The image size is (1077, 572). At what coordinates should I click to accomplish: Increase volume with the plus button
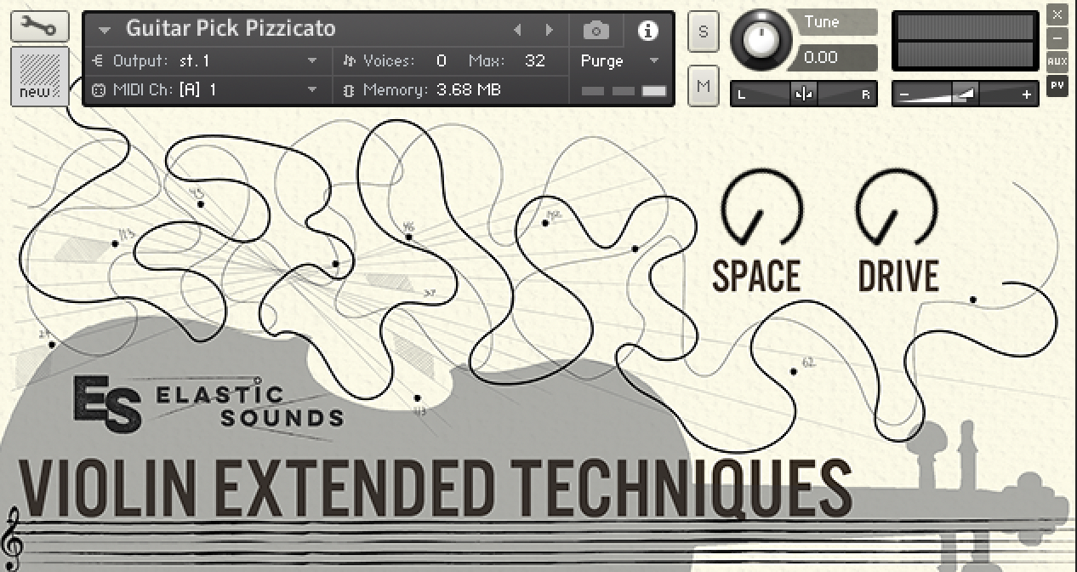(1026, 94)
